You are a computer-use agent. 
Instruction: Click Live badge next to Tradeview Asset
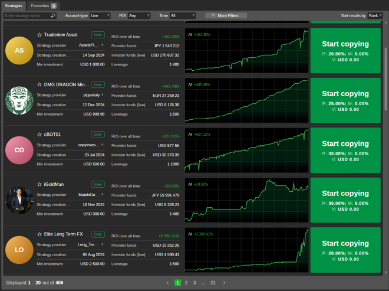point(98,35)
